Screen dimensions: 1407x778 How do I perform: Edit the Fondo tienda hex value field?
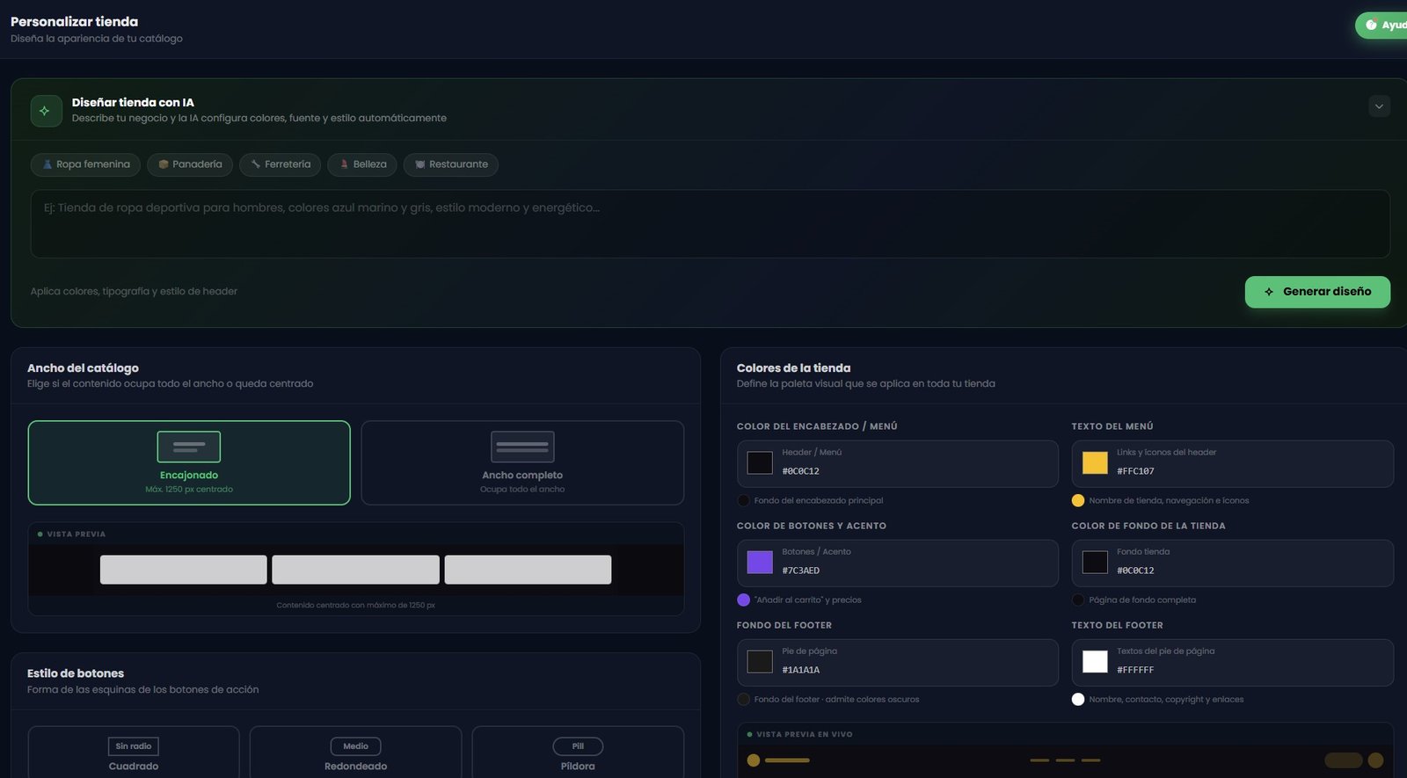1136,571
